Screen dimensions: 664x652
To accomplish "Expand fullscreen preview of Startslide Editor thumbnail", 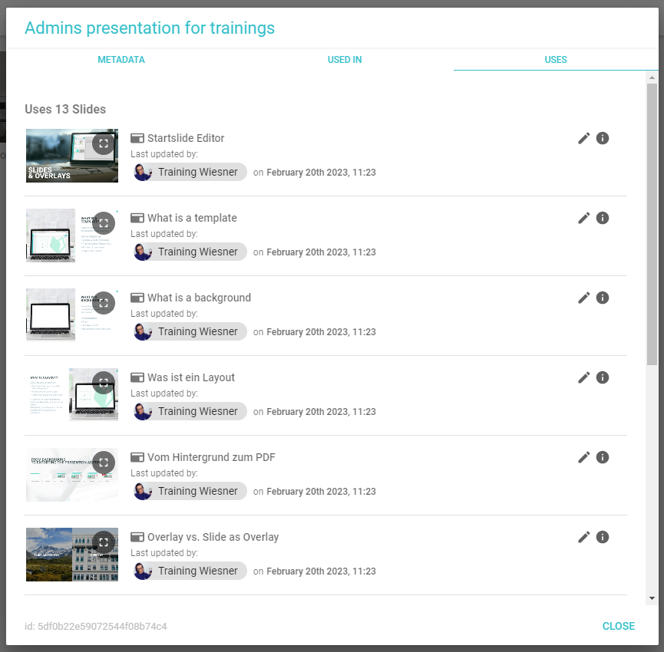I will click(104, 143).
